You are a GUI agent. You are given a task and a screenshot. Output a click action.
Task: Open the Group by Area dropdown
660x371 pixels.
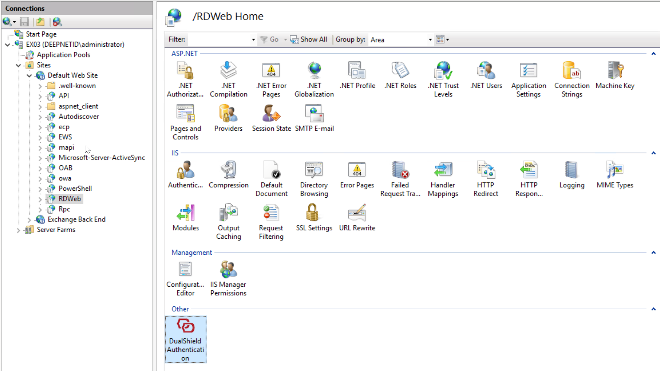(x=430, y=40)
